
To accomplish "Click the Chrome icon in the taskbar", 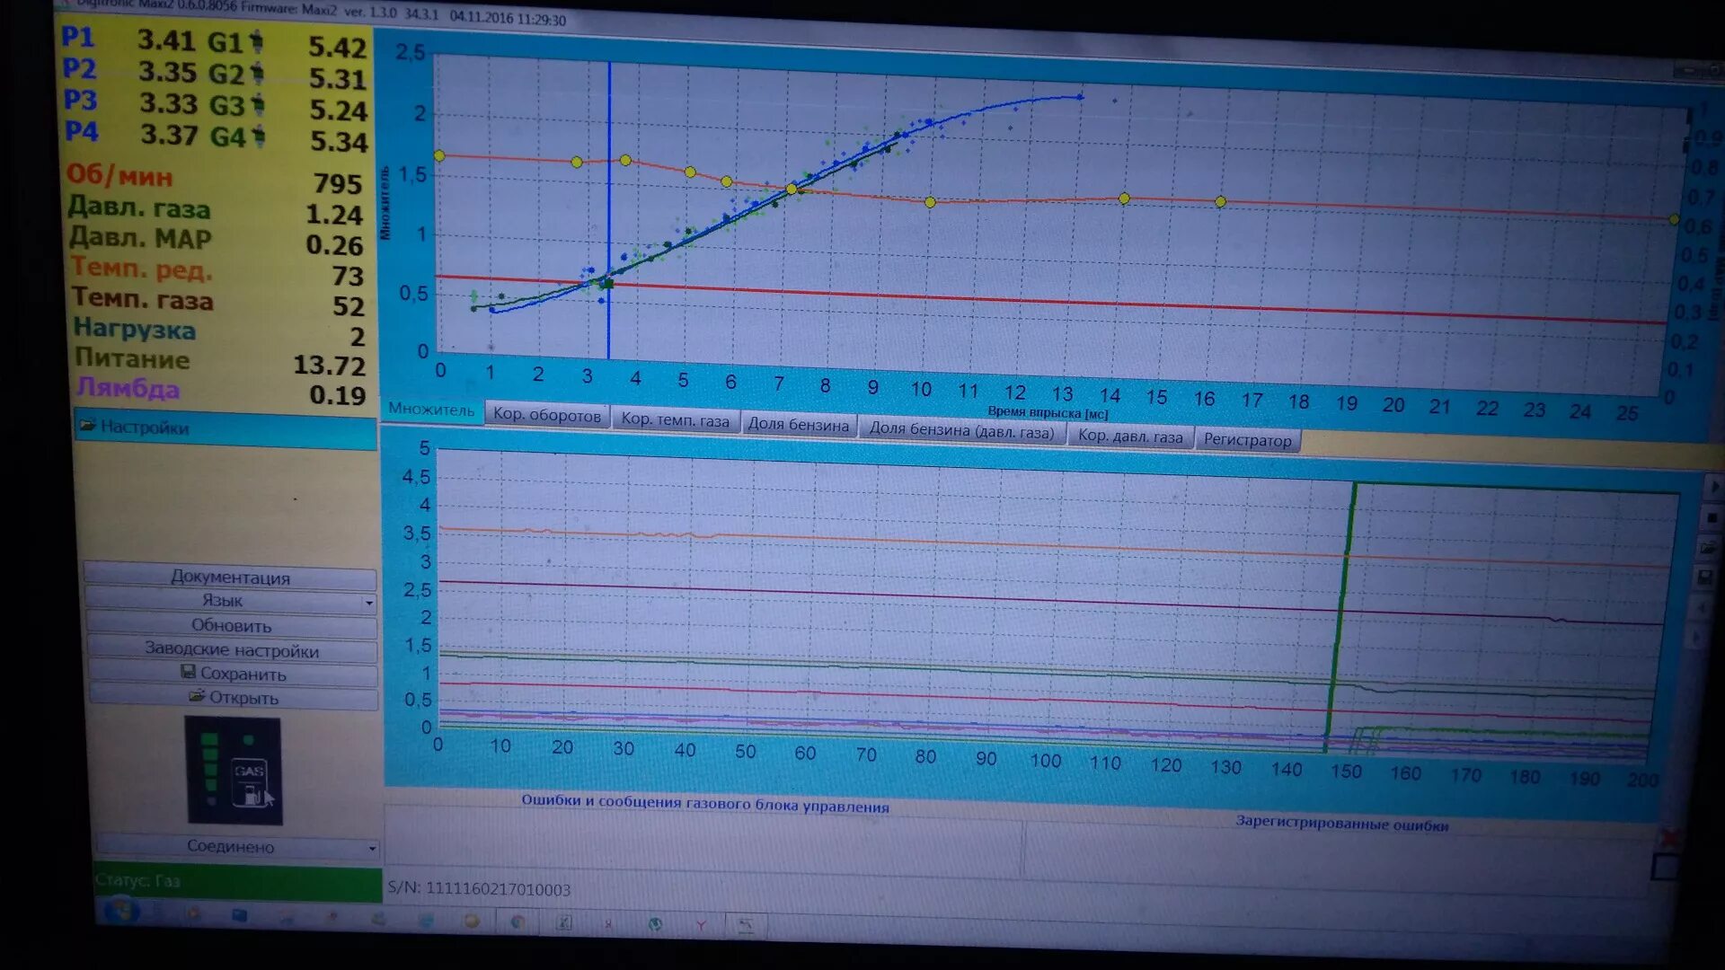I will pyautogui.click(x=517, y=921).
